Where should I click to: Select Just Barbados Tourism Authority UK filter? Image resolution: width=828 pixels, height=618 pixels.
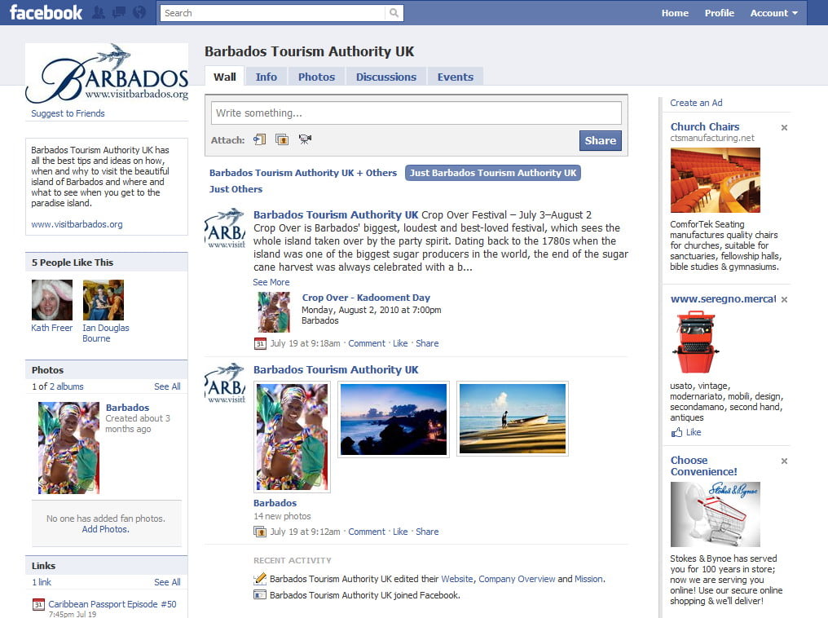[x=493, y=173]
